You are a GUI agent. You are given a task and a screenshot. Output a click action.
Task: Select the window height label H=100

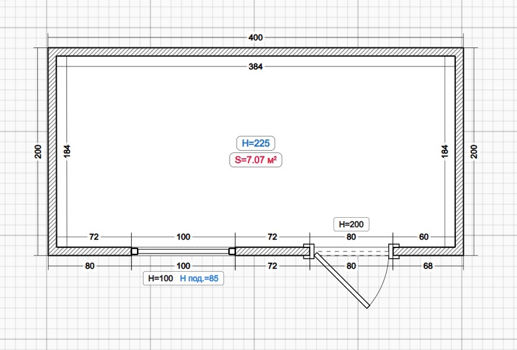point(161,278)
